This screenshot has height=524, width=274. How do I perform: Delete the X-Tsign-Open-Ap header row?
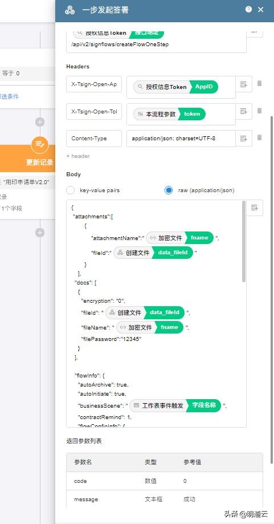click(259, 84)
